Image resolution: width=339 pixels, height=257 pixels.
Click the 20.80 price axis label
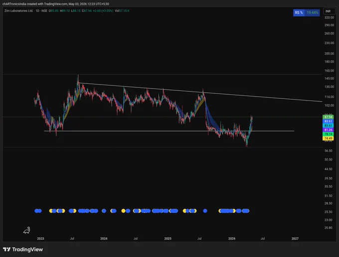click(328, 228)
